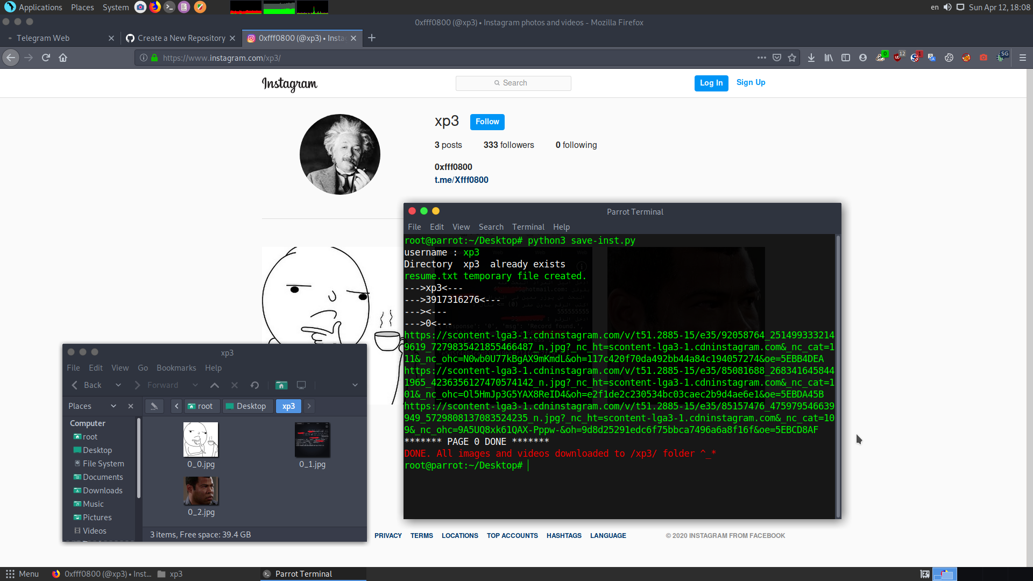This screenshot has width=1033, height=581.
Task: Open Terminal menu in Parrot Terminal
Action: pos(528,227)
